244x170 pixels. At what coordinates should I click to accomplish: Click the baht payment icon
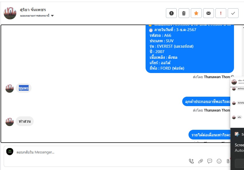pyautogui.click(x=228, y=161)
